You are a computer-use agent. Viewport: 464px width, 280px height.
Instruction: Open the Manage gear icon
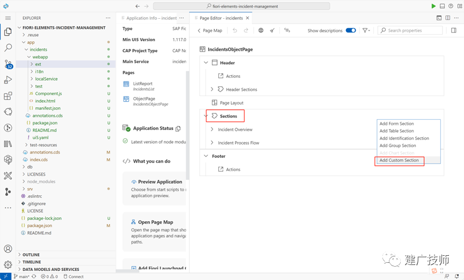[8, 264]
